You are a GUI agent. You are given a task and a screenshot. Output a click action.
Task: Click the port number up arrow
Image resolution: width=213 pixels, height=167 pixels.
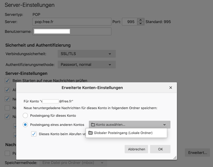tap(140, 20)
